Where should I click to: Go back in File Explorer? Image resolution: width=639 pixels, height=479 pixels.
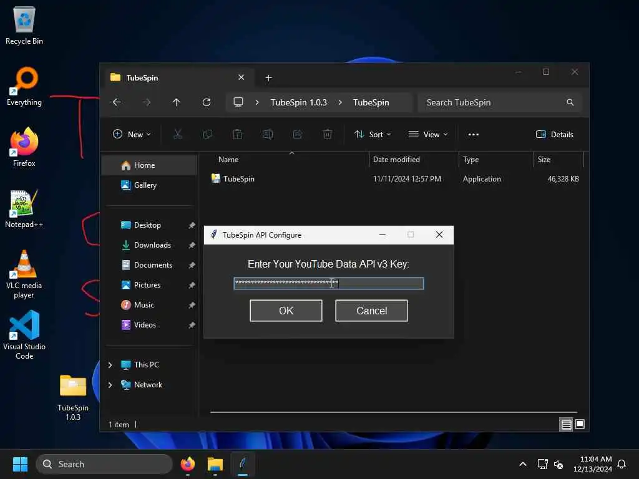117,102
